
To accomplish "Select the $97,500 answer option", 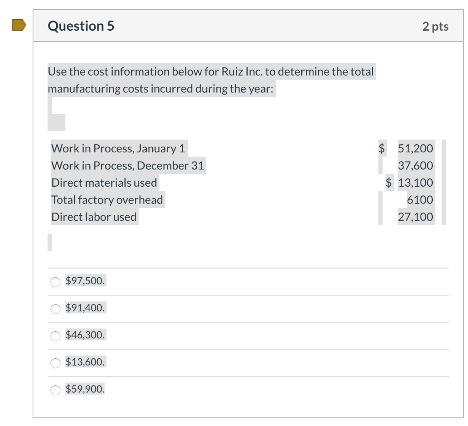I will pyautogui.click(x=55, y=281).
